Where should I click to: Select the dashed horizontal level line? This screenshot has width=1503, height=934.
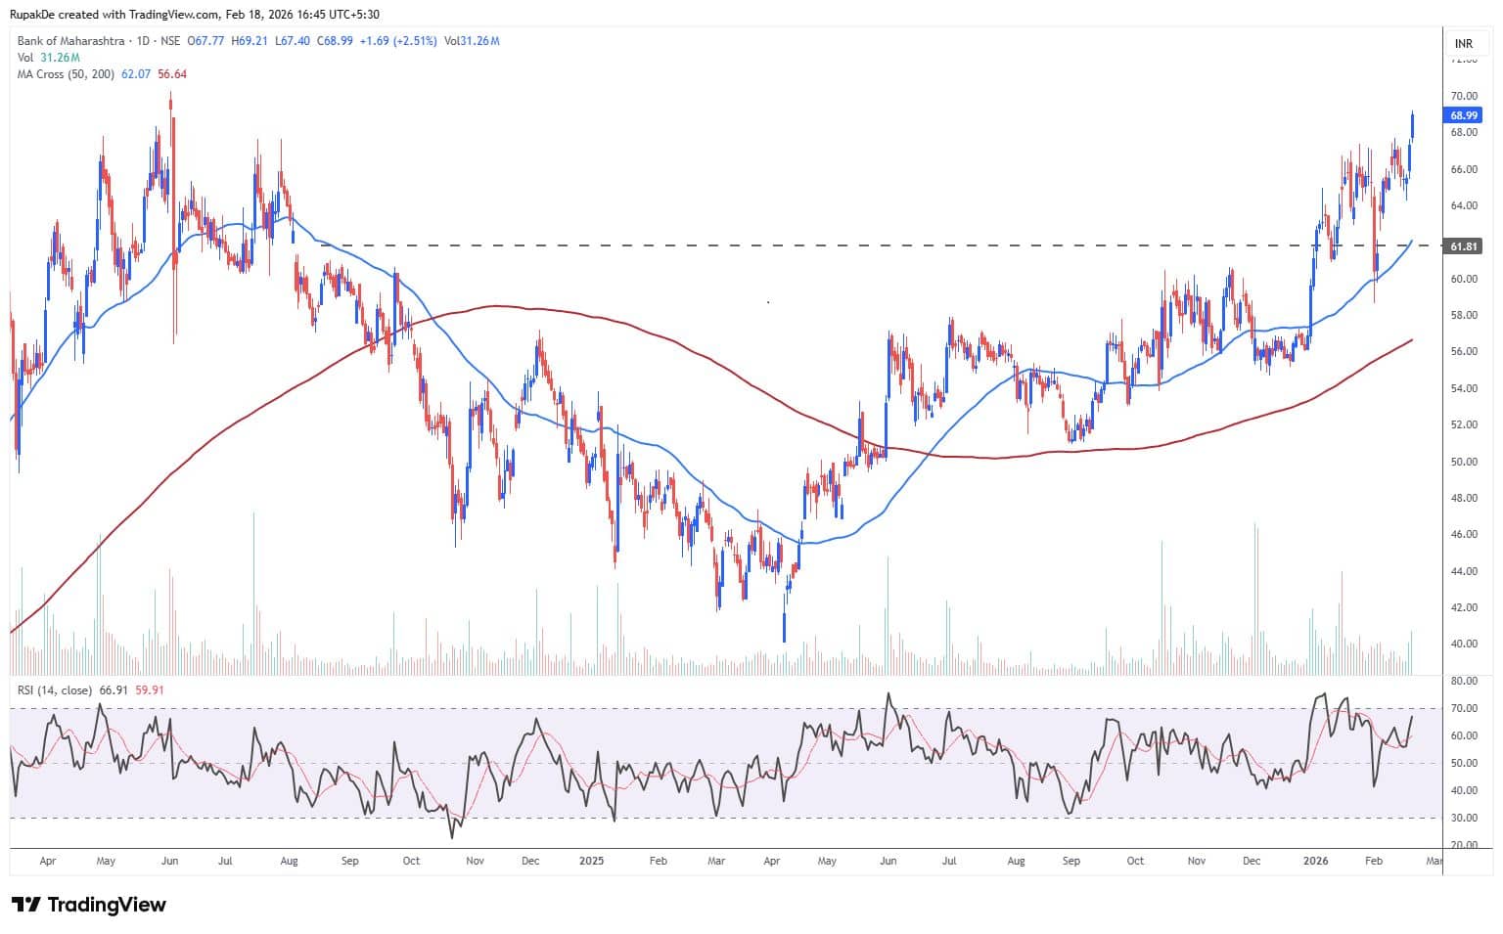tap(881, 245)
